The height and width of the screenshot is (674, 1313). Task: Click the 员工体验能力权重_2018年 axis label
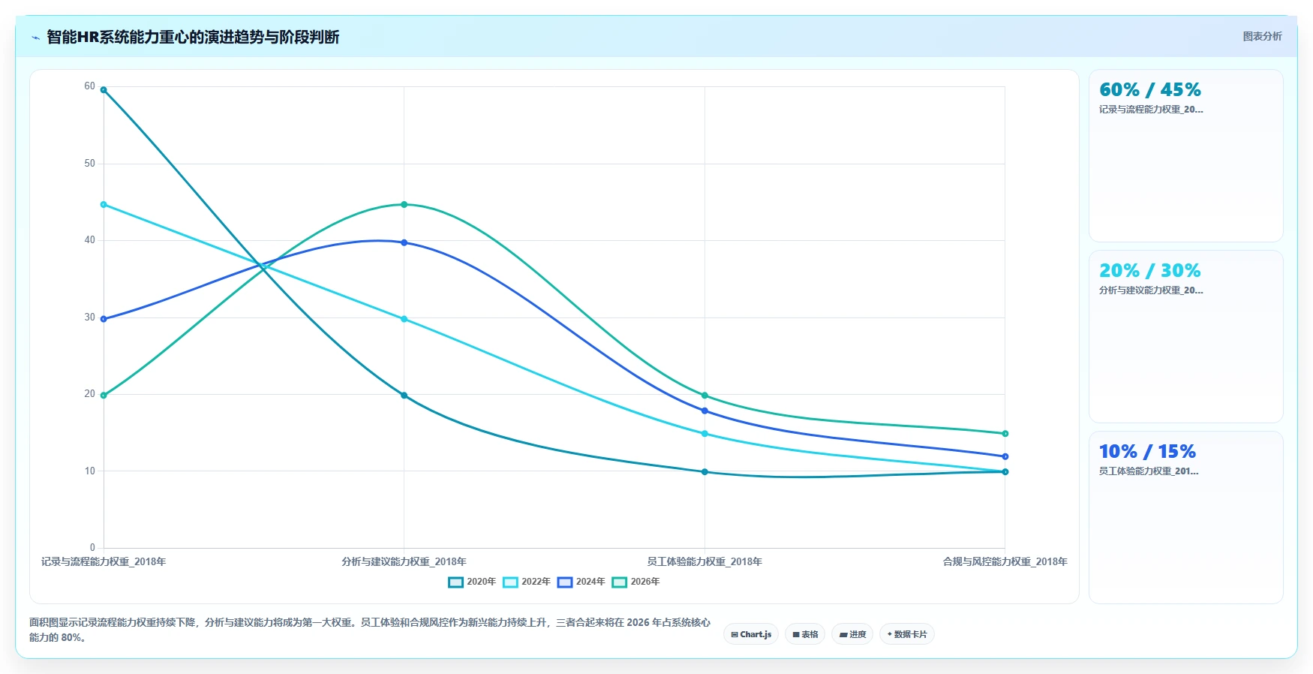[x=705, y=561]
